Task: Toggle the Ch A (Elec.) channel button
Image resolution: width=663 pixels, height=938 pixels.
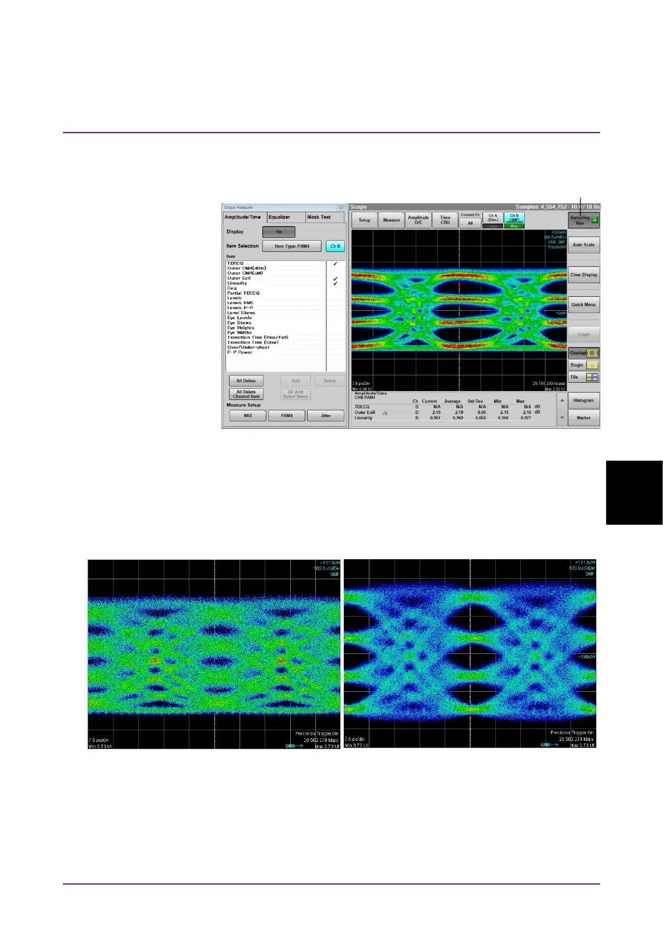Action: pos(493,218)
